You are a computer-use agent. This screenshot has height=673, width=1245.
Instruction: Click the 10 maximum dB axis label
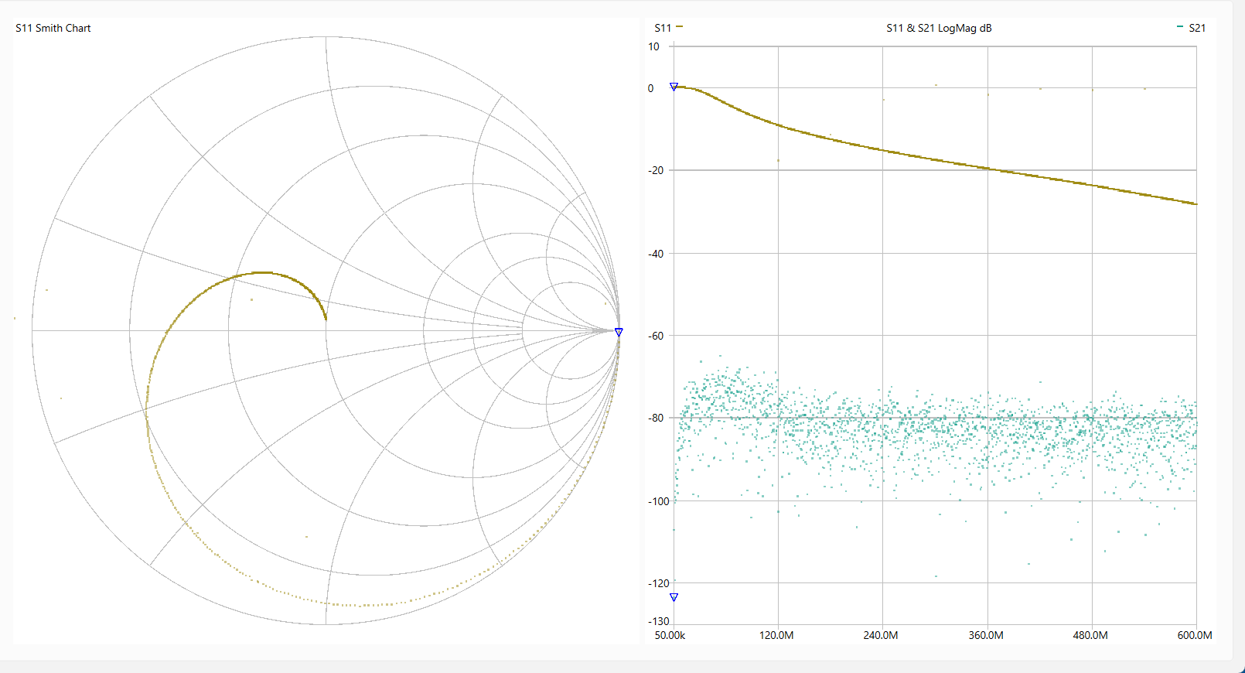click(x=654, y=46)
